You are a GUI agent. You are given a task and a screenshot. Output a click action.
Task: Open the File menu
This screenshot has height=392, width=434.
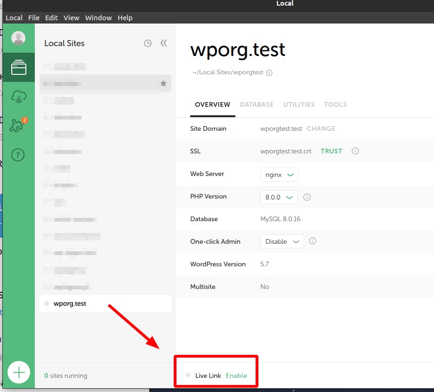[x=34, y=18]
